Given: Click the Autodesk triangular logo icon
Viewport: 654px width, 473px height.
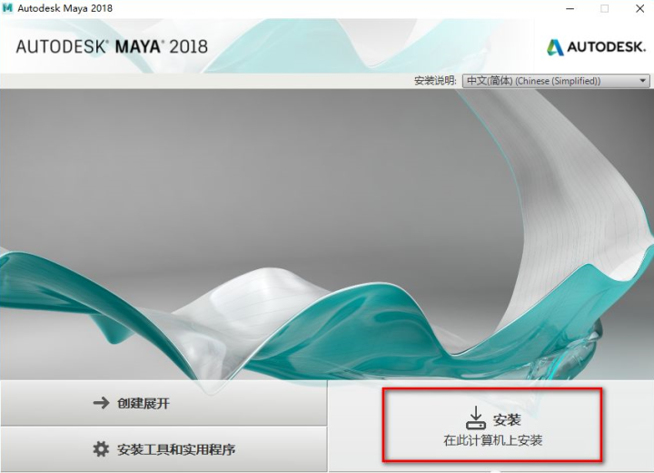Looking at the screenshot, I should click(x=555, y=46).
